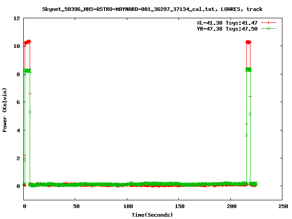Click the x-axis tick label 200

(x=231, y=206)
